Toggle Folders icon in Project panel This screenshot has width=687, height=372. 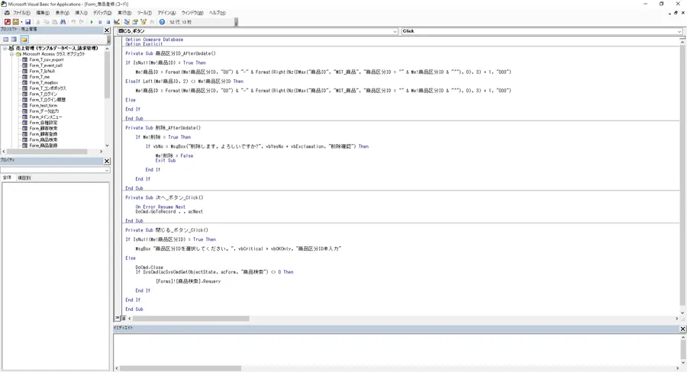[x=24, y=40]
